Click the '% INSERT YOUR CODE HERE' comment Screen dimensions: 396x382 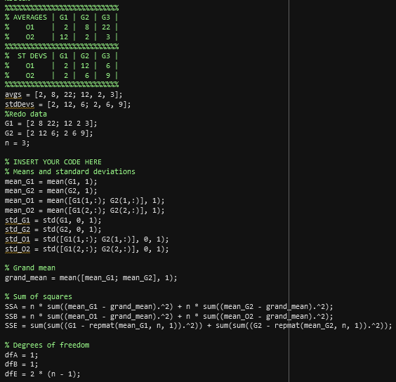click(53, 162)
